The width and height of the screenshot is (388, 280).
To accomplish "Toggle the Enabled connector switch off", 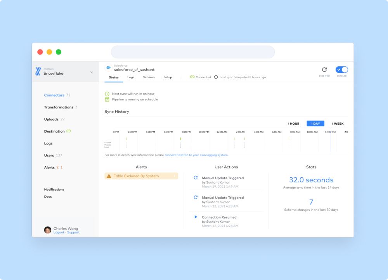I will (x=342, y=70).
